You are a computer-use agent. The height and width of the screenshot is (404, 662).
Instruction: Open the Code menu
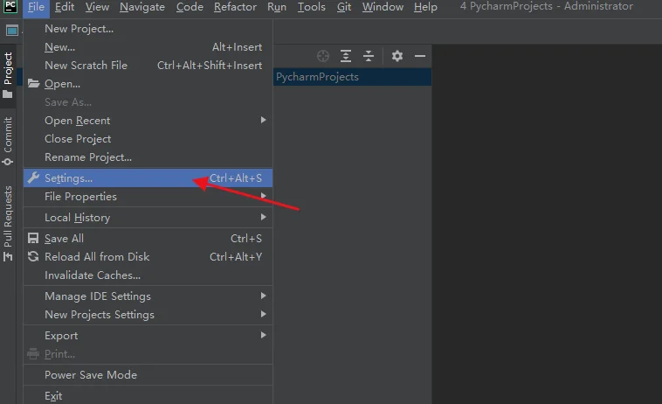[x=190, y=7]
